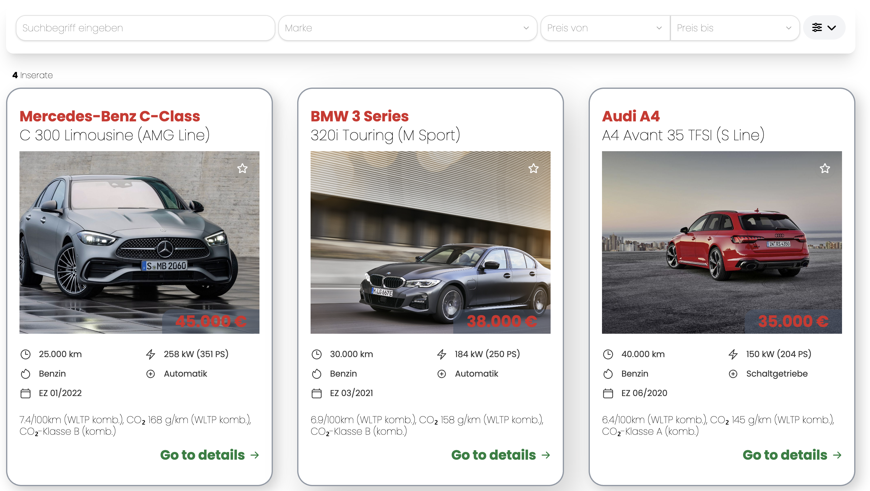Click the arrow after BMW Go to details
The image size is (870, 491).
tap(546, 455)
